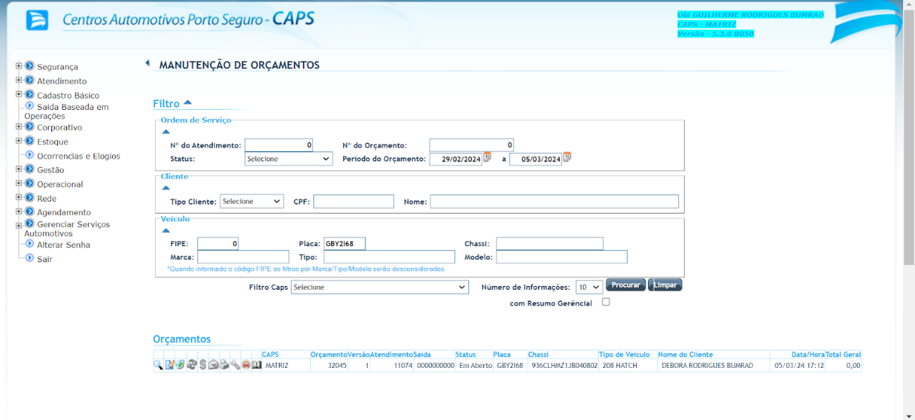915x420 pixels.
Task: Open calendar for the 29/02/2024 start date
Action: click(487, 157)
